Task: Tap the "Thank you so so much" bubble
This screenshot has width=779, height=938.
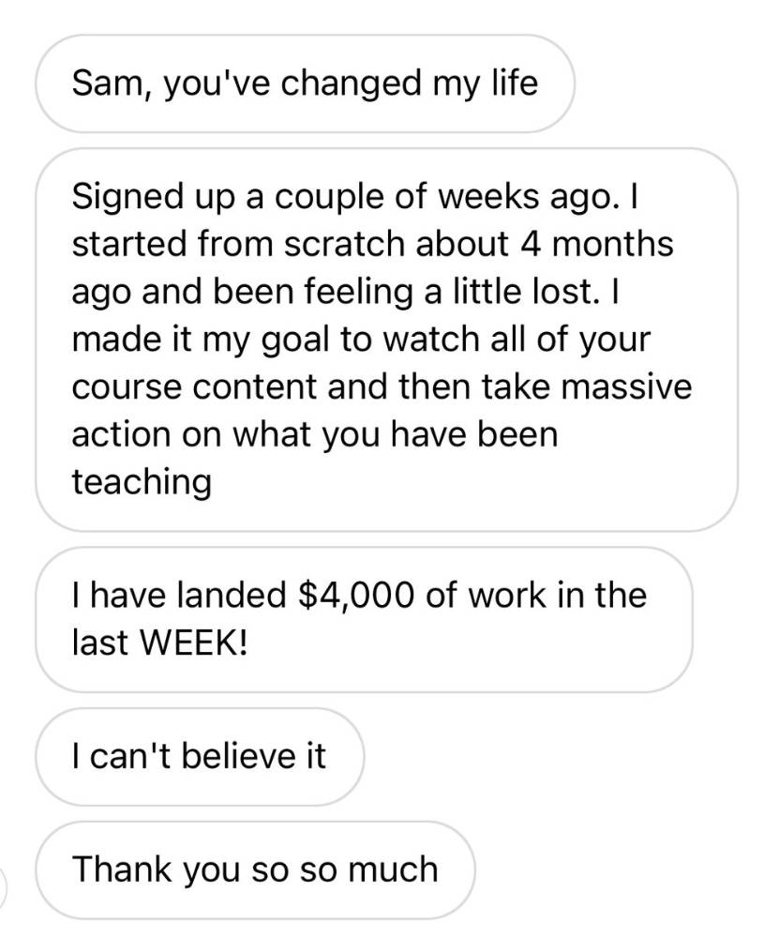Action: point(255,869)
